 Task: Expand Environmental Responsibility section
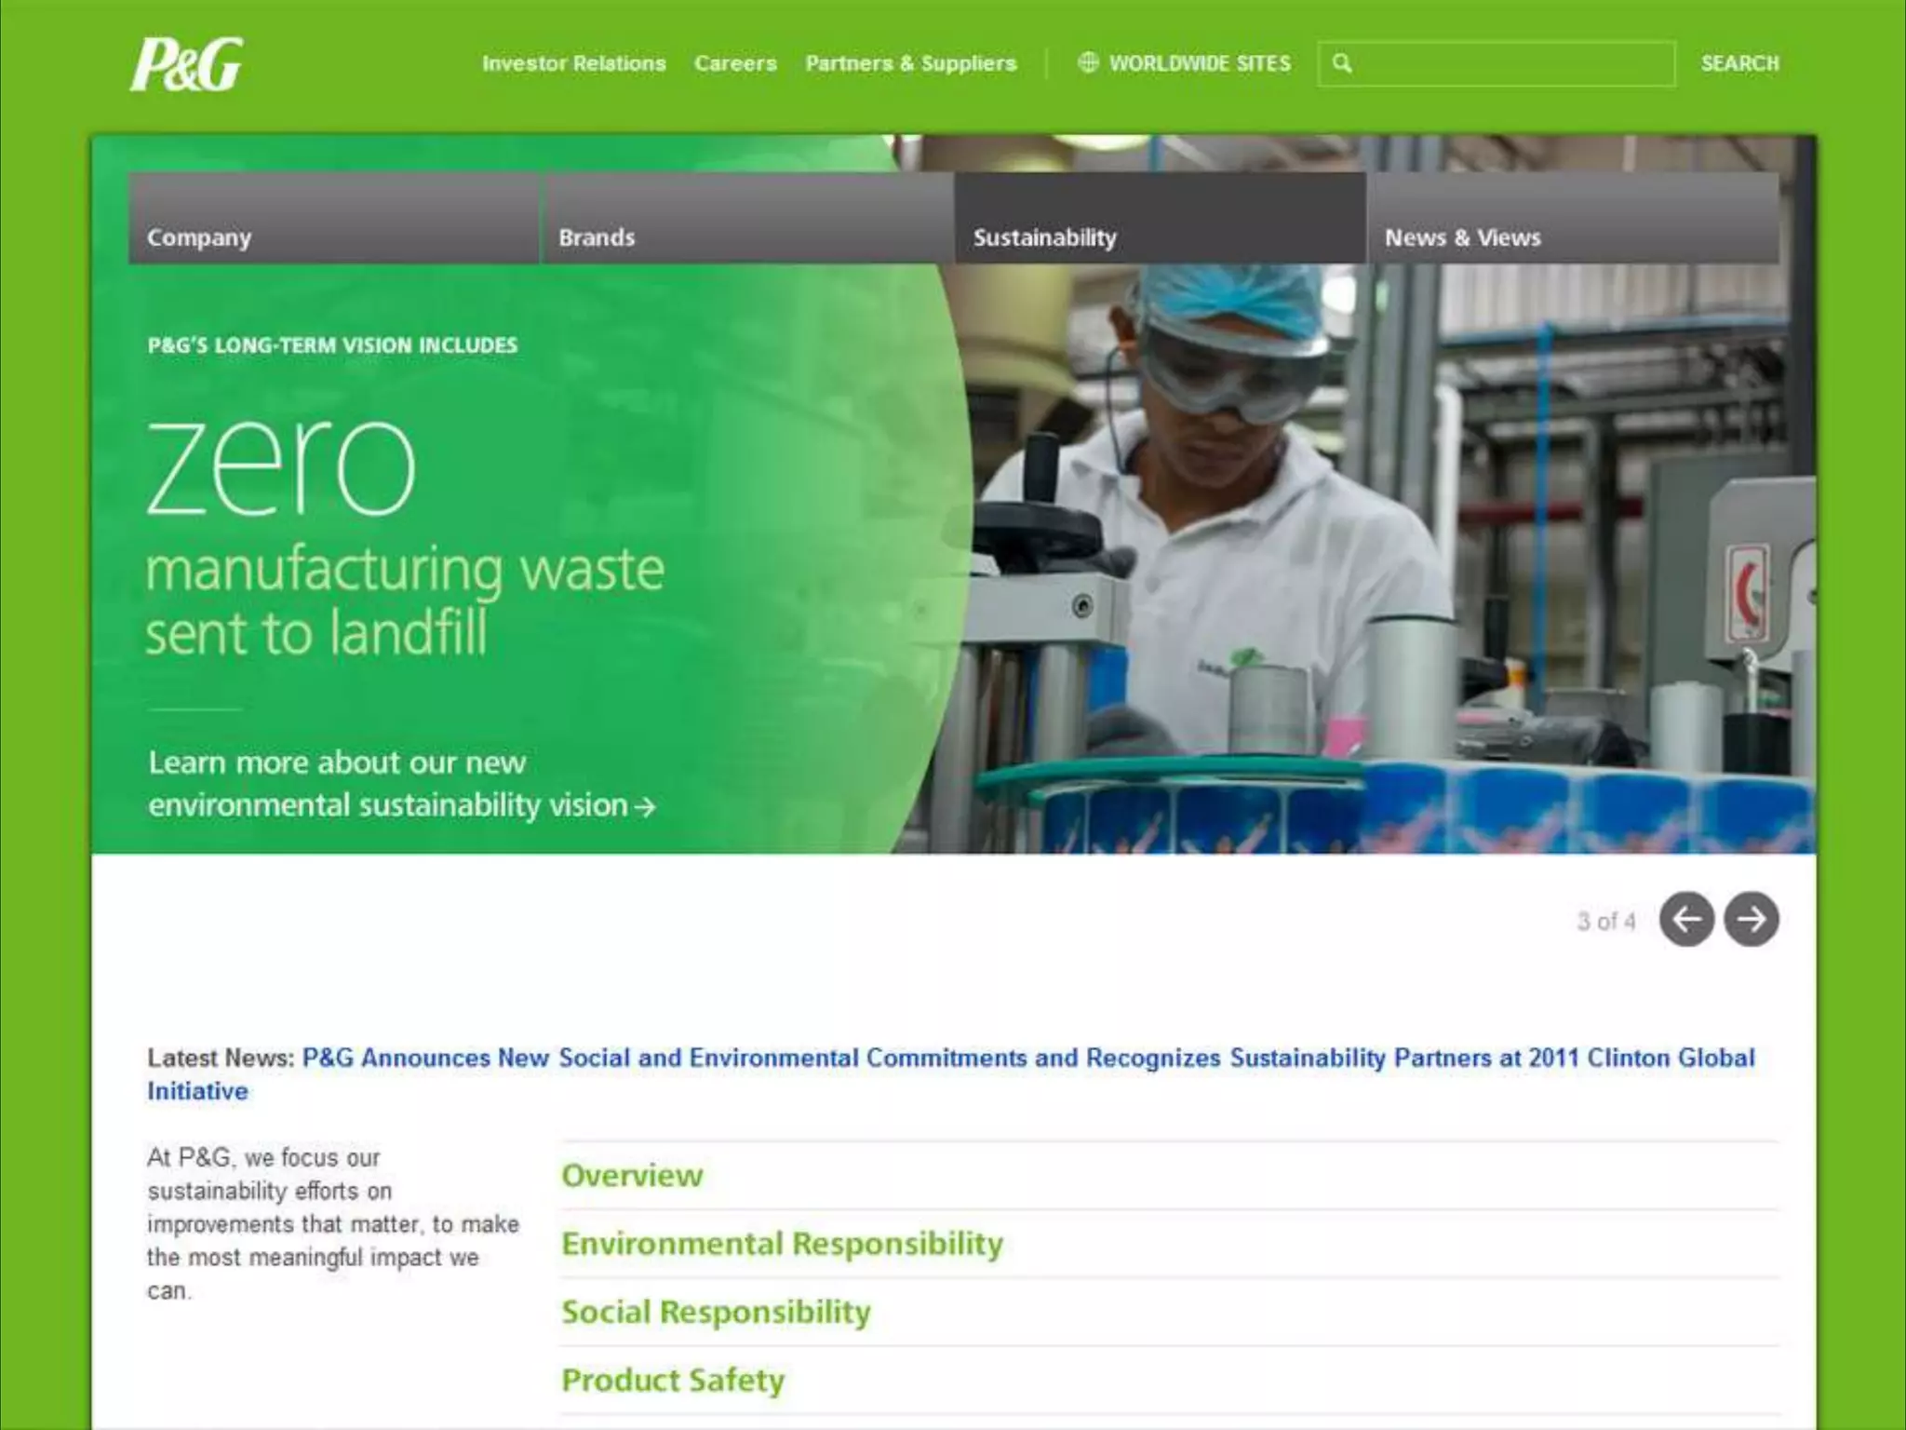(x=782, y=1244)
